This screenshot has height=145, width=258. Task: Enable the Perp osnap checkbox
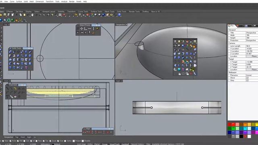(x=37, y=141)
